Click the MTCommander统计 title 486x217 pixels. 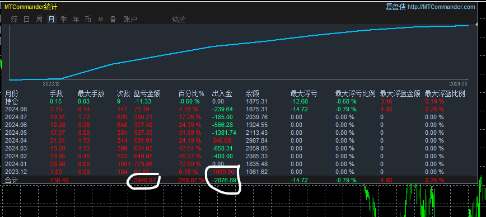click(31, 7)
